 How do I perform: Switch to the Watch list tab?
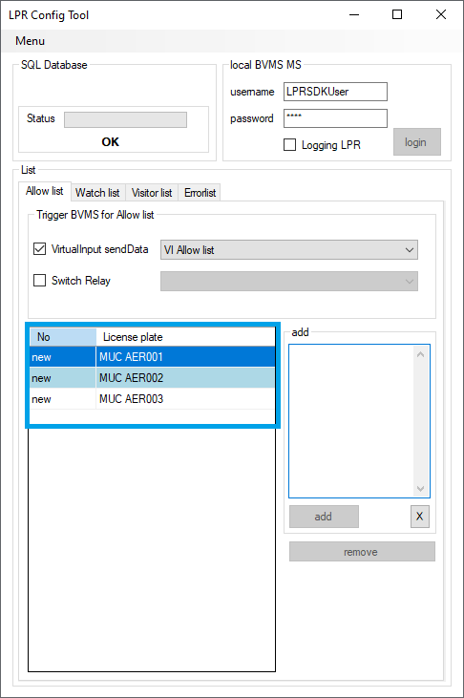(x=97, y=193)
